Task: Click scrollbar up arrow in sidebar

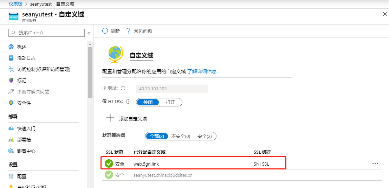Action: tap(90, 44)
